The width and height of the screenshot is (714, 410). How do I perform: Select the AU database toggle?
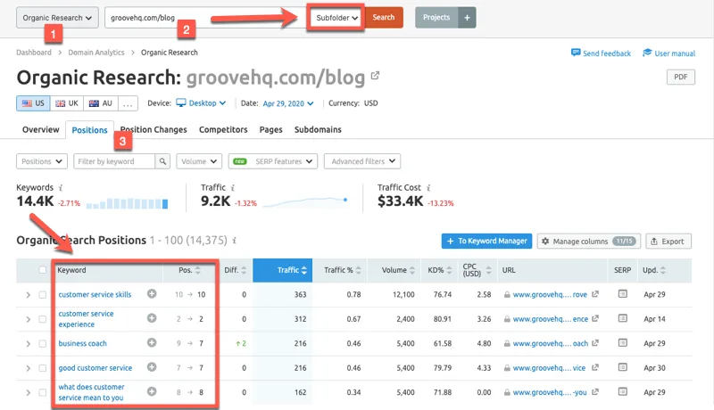tap(101, 103)
